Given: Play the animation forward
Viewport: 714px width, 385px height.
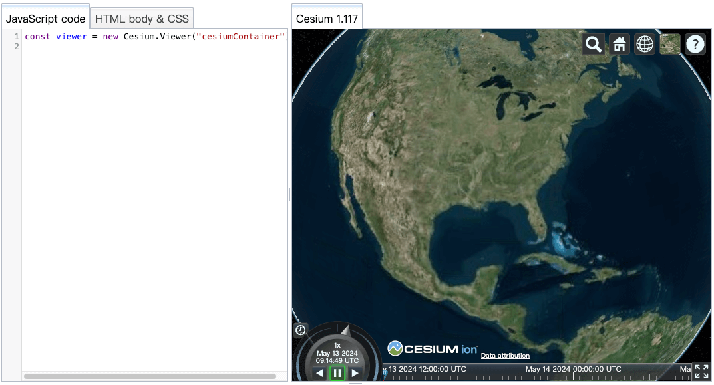Looking at the screenshot, I should 355,373.
